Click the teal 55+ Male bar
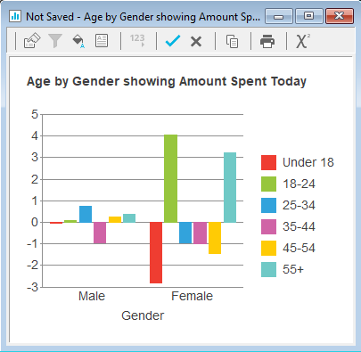The width and height of the screenshot is (361, 352). point(129,218)
